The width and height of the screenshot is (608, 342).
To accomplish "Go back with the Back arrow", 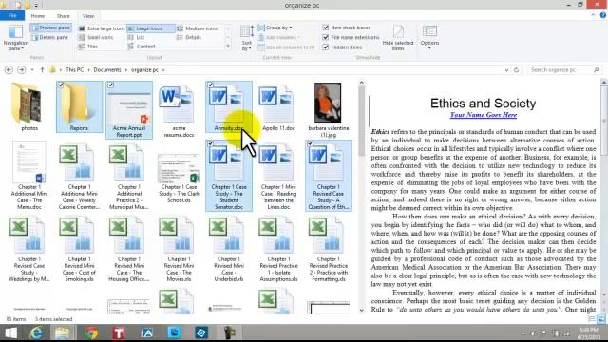I will point(9,69).
